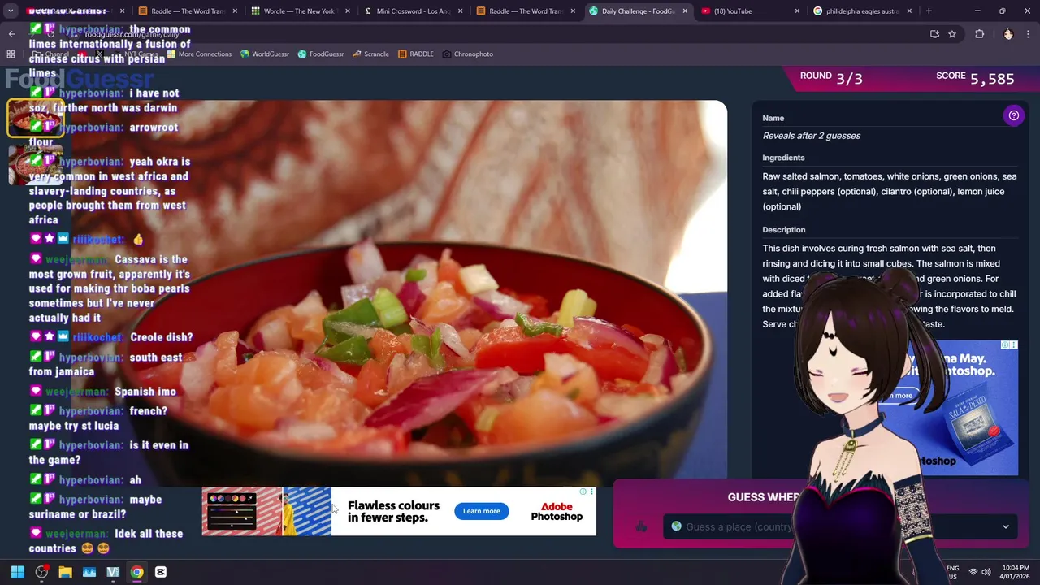The height and width of the screenshot is (585, 1040).
Task: Open the WorldGuessr bookmark
Action: click(x=265, y=54)
